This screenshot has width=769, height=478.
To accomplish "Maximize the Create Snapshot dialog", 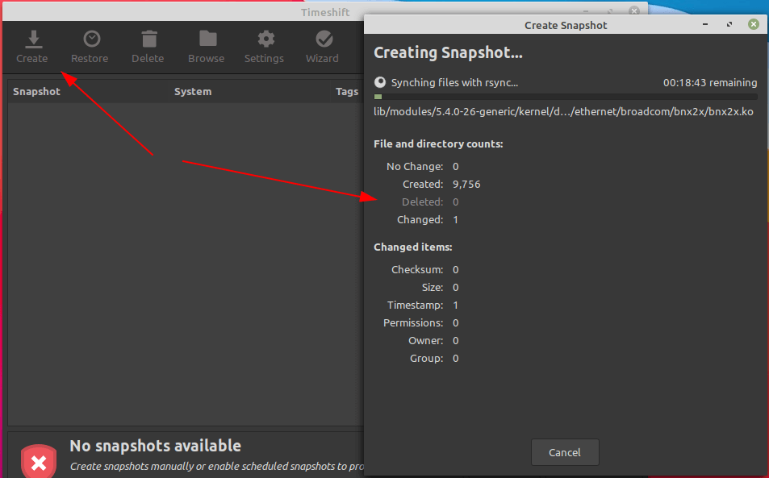I will 729,24.
